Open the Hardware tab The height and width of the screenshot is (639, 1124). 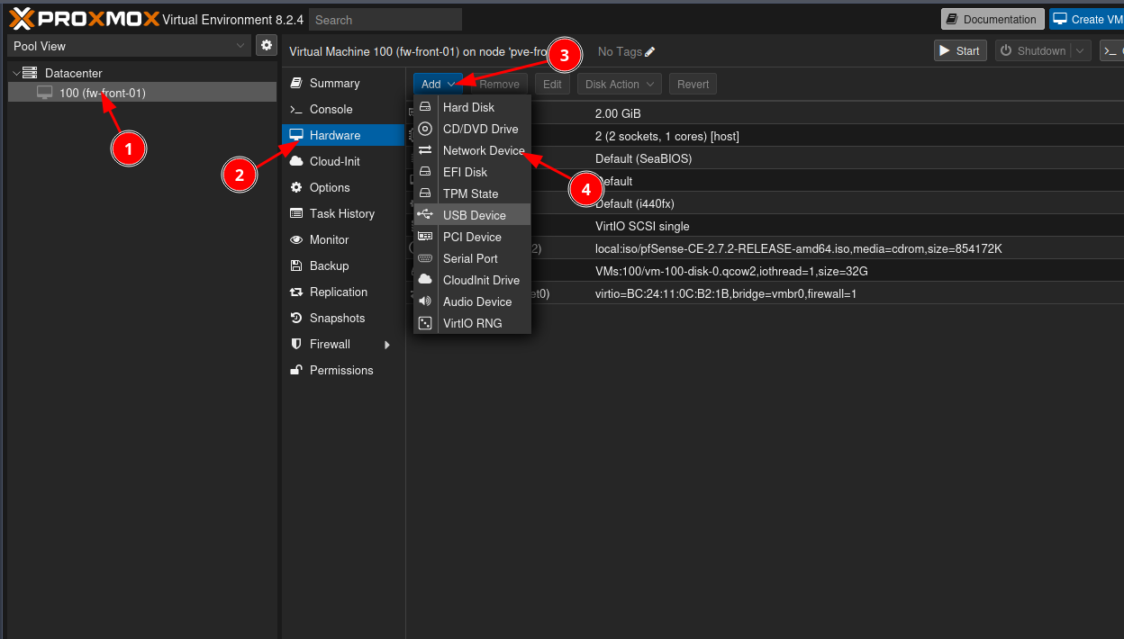coord(334,136)
